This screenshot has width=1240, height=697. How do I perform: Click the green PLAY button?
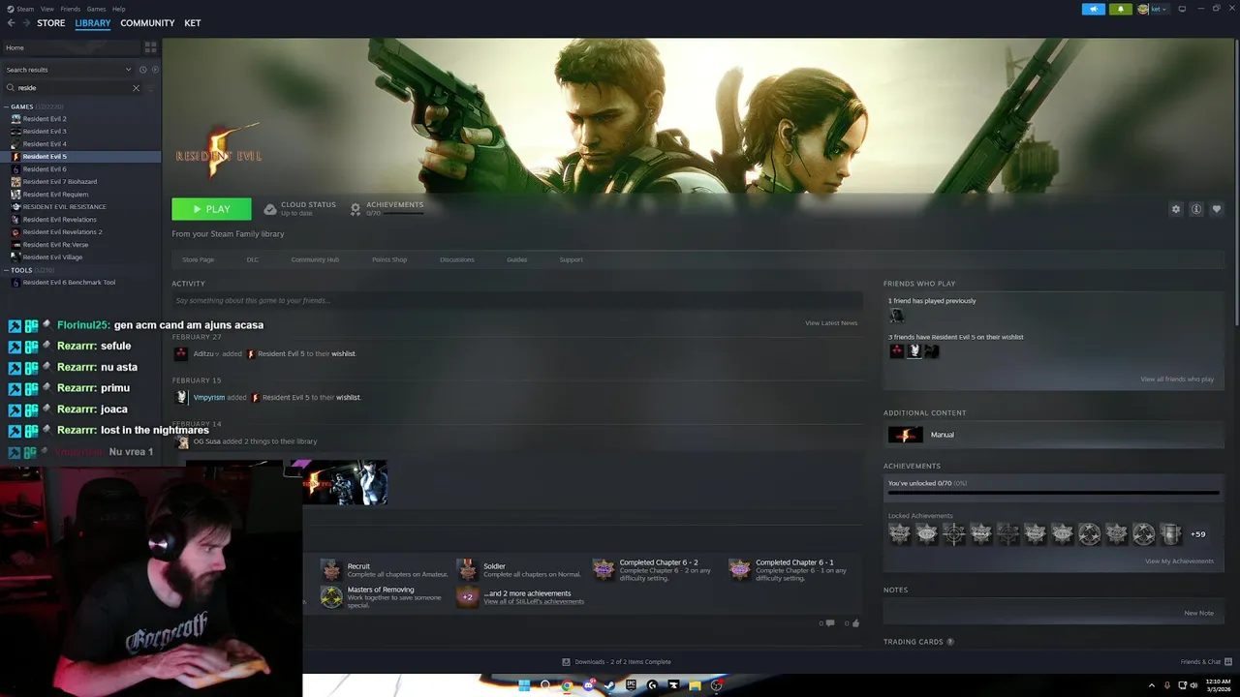coord(211,209)
